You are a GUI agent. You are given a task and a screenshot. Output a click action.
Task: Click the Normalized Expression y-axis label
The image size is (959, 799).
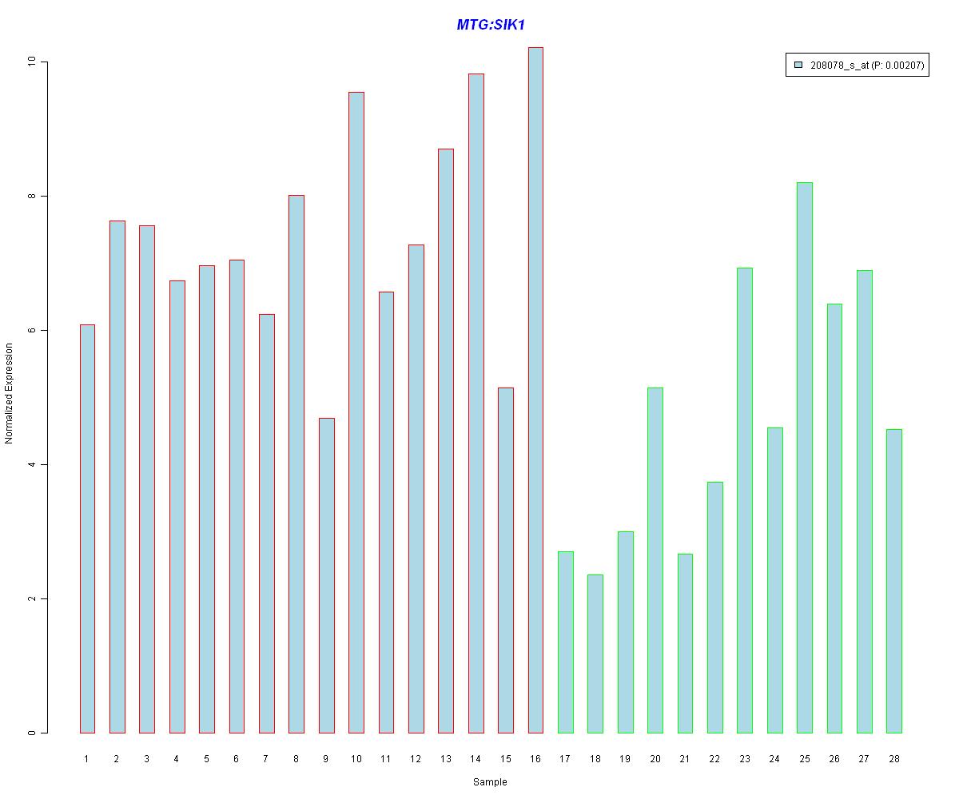(x=9, y=393)
